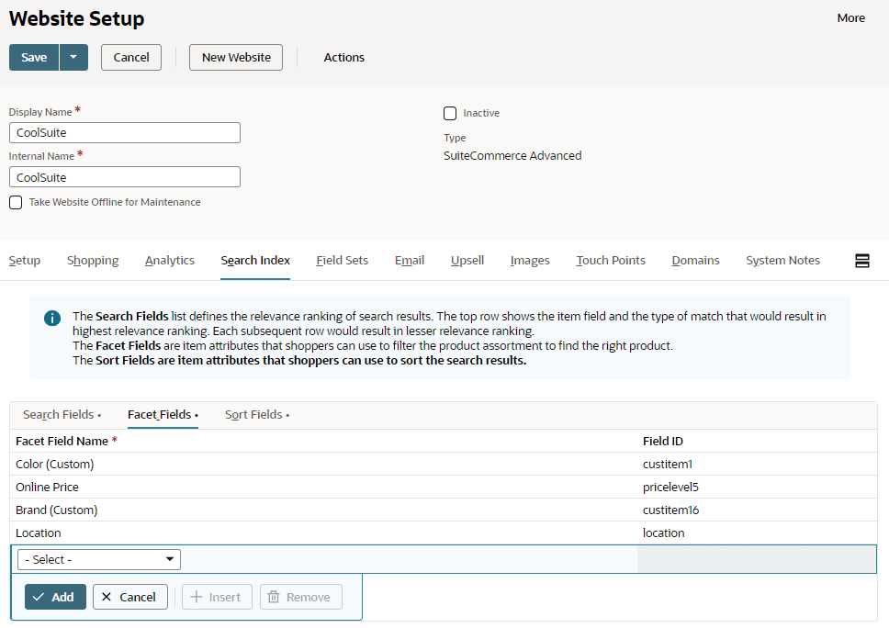The width and height of the screenshot is (889, 628).
Task: Select the Color (Custom) facet row
Action: click(x=444, y=465)
